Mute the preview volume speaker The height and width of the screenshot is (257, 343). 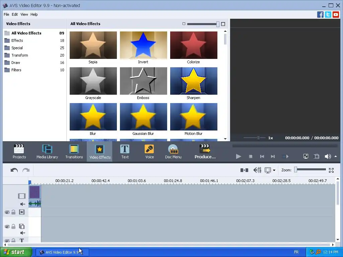[328, 156]
